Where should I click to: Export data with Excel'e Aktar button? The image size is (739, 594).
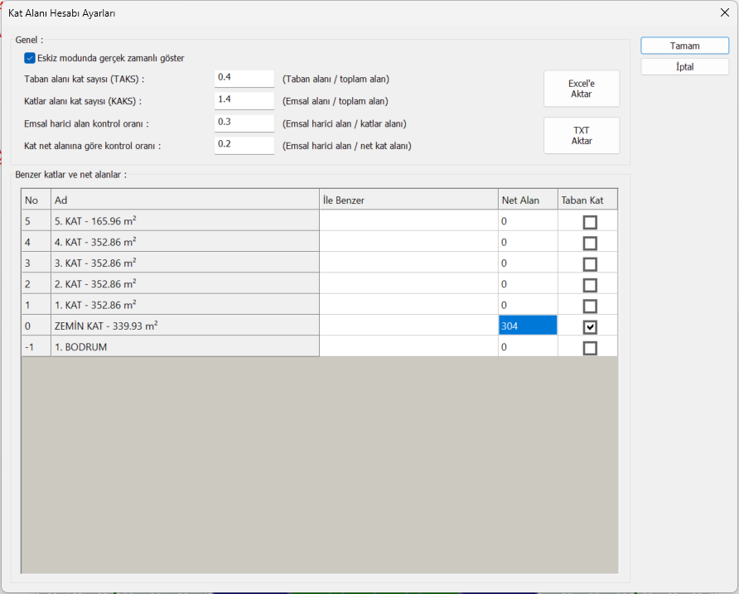(581, 89)
